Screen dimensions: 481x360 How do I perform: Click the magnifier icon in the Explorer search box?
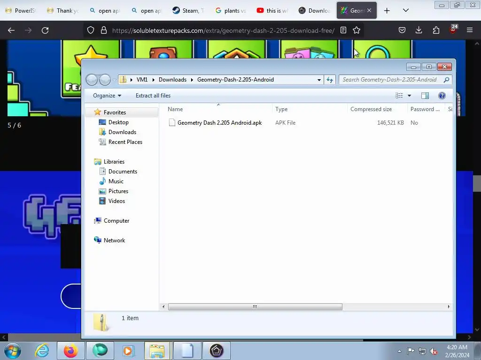[x=447, y=80]
